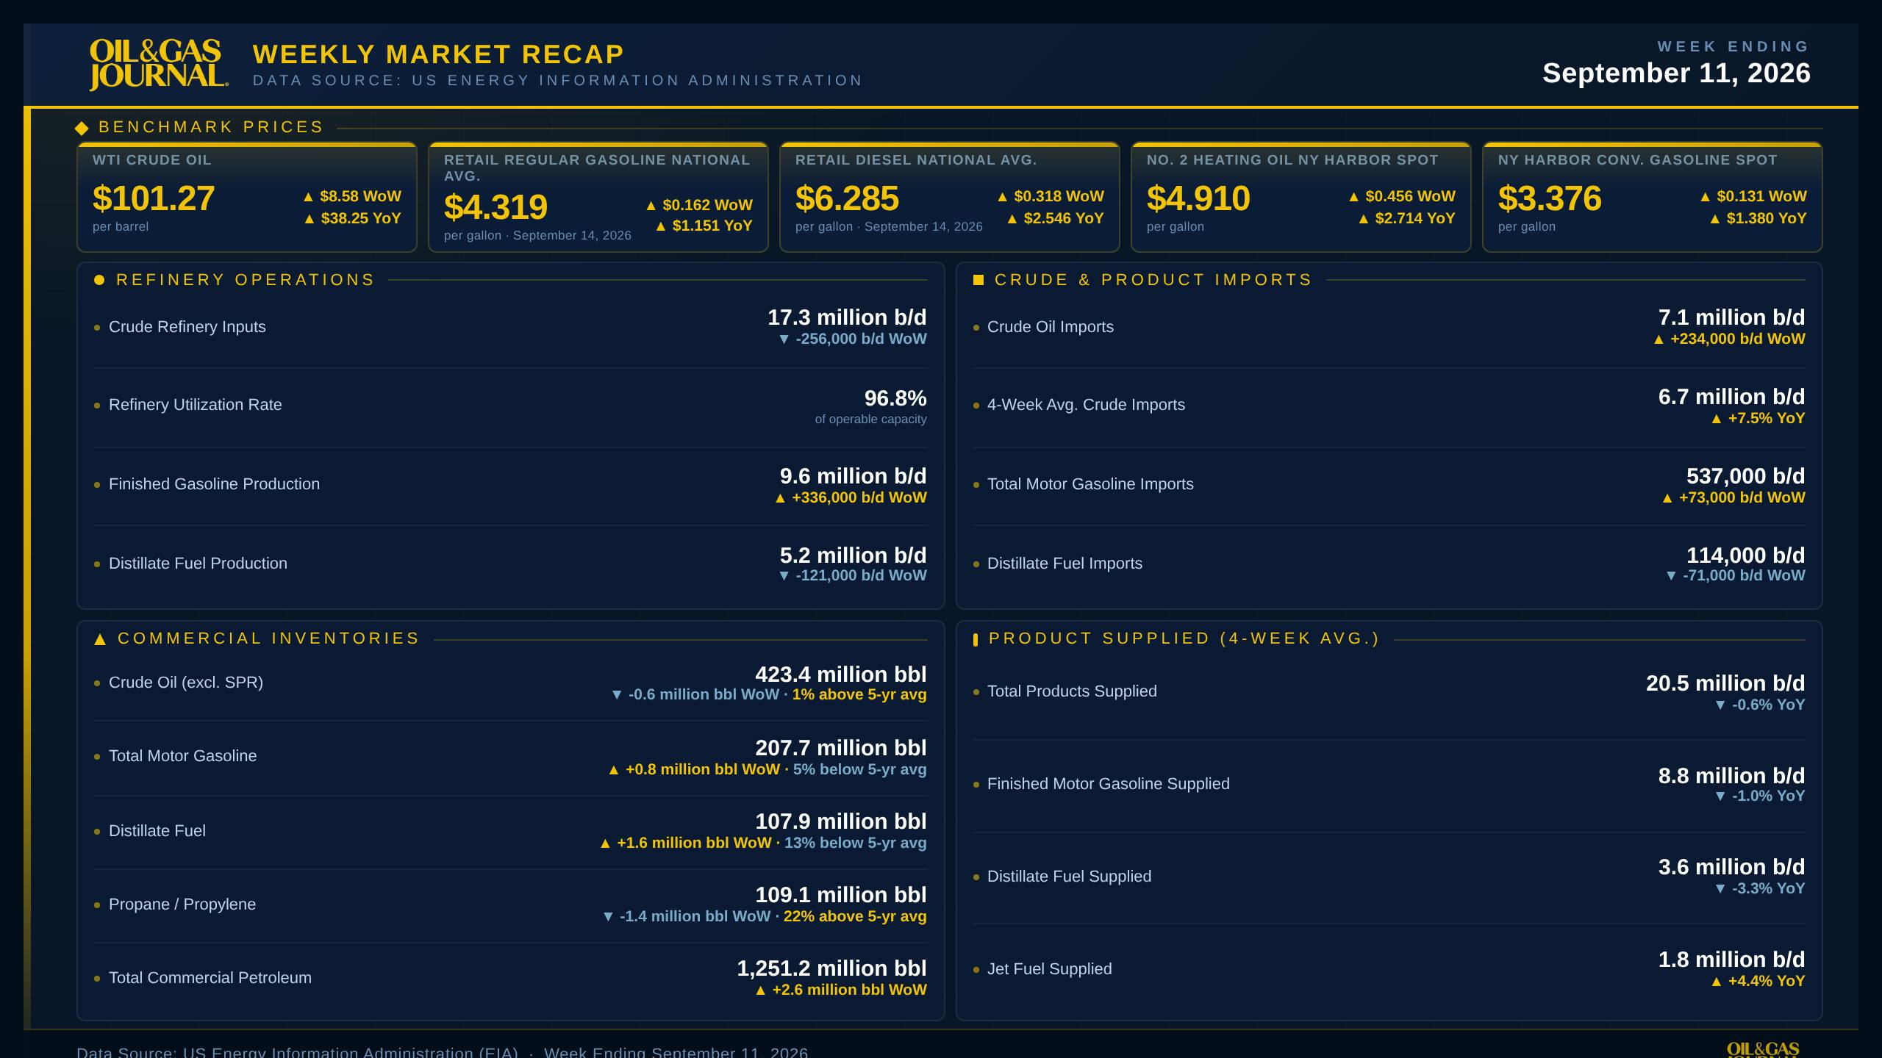Screen dimensions: 1882x1058
Task: Select the Distillate Fuel Production row label
Action: click(x=198, y=564)
